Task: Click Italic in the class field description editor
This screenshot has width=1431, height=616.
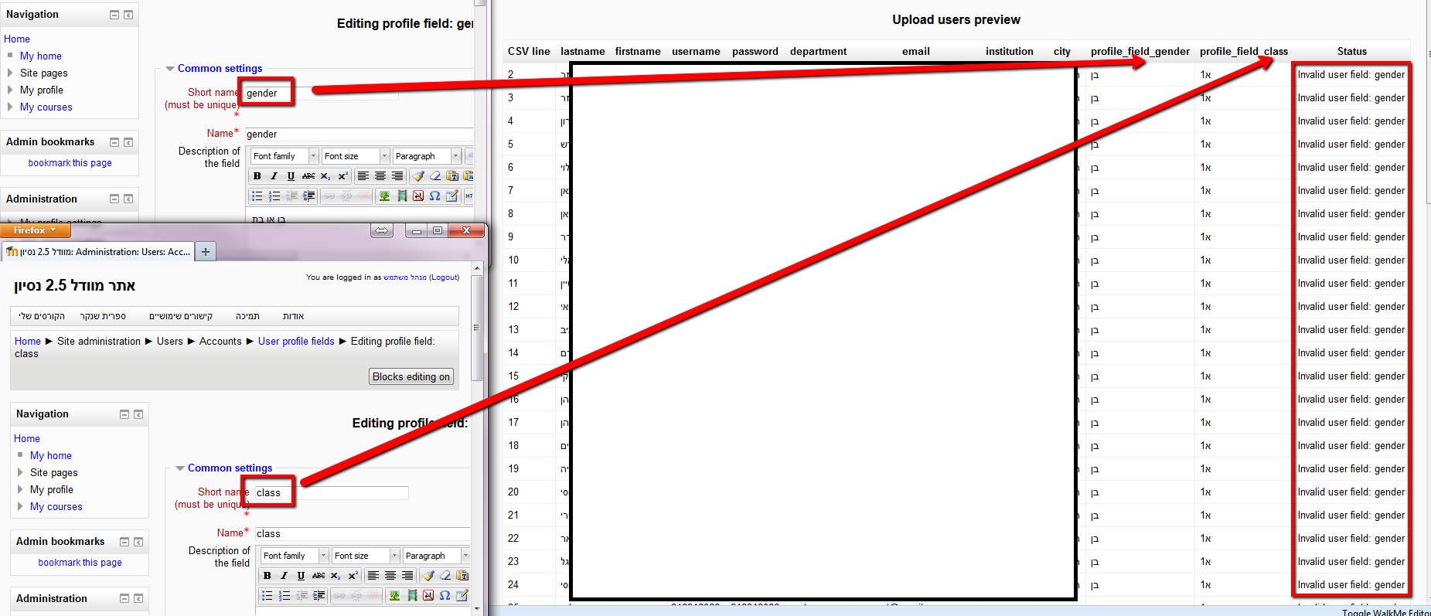Action: [284, 576]
